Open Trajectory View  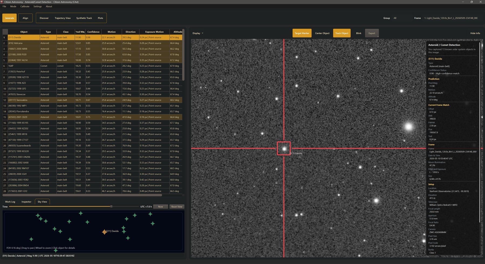point(63,18)
